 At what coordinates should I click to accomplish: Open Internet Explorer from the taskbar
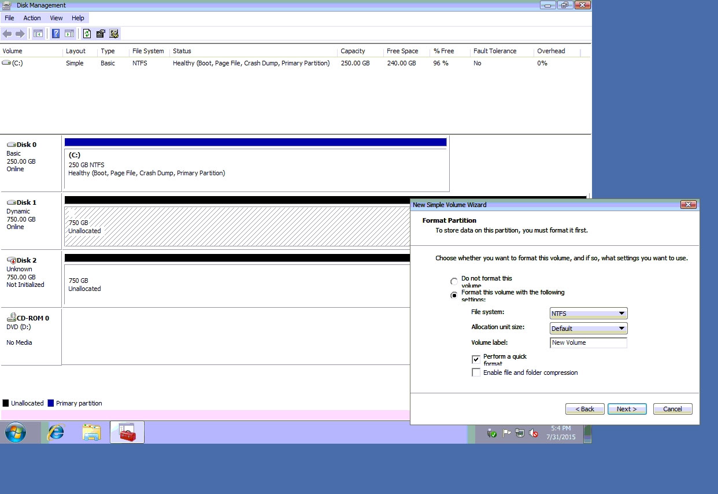click(x=56, y=432)
